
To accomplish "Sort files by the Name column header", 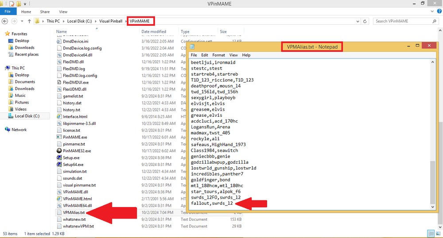I will [x=61, y=31].
